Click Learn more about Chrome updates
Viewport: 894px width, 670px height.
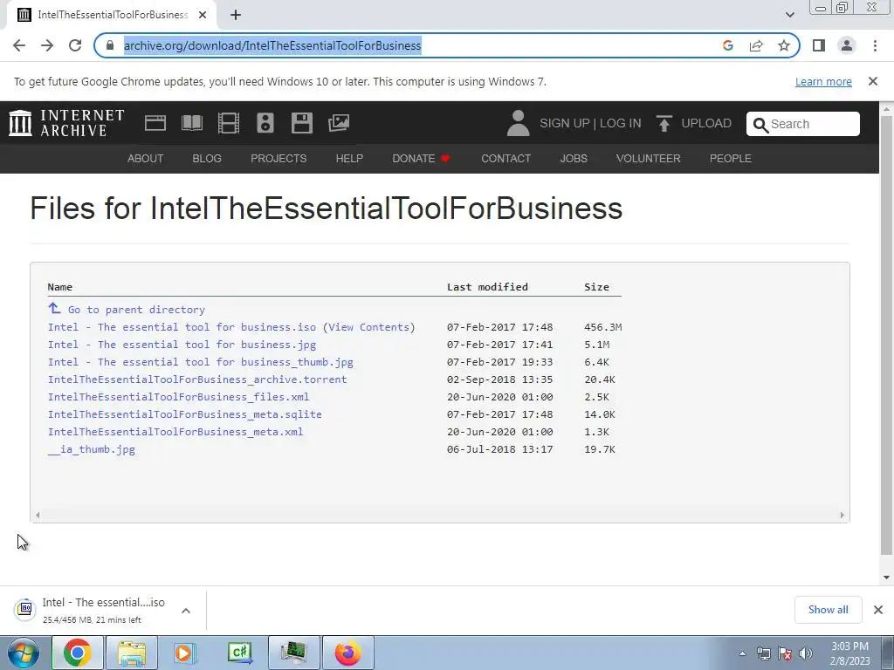(823, 81)
